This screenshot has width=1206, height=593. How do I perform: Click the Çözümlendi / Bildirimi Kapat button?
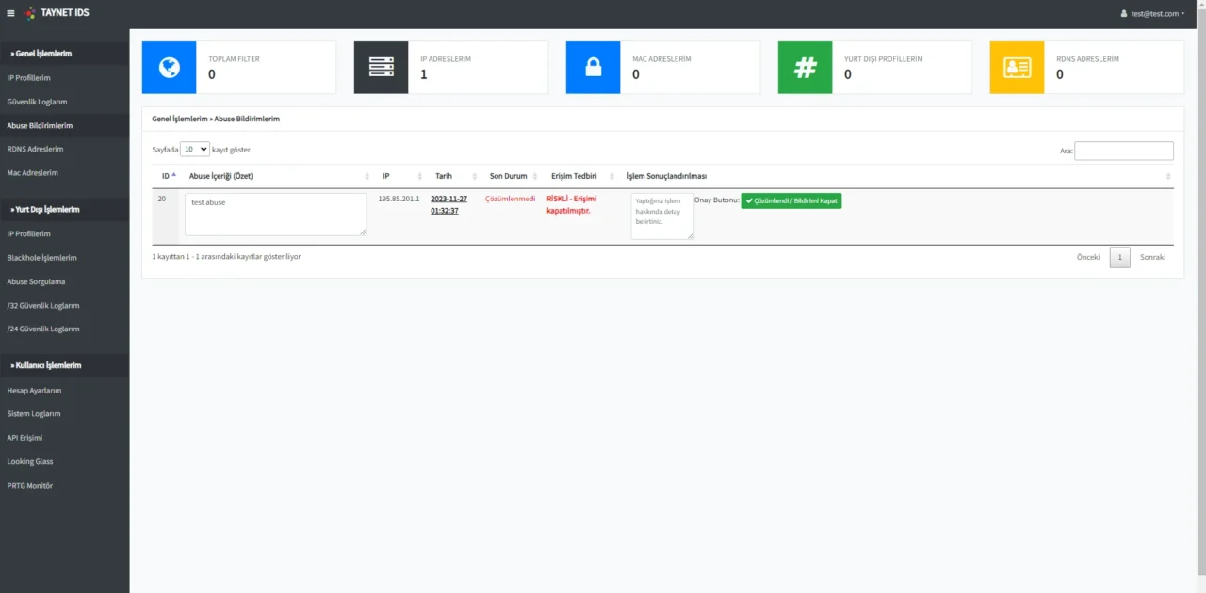(x=791, y=200)
